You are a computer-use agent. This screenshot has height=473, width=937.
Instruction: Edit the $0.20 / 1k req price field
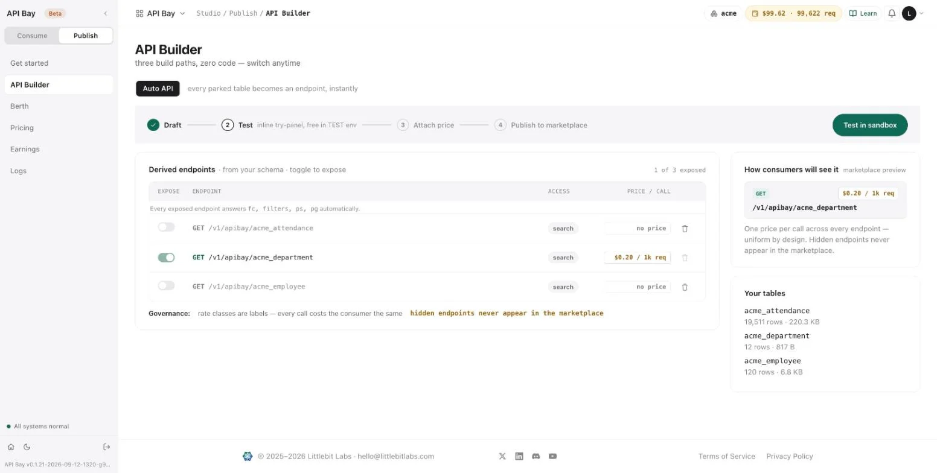638,258
